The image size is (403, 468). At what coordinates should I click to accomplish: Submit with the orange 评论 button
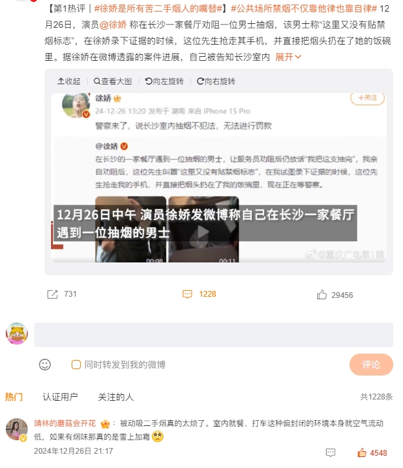(x=371, y=365)
